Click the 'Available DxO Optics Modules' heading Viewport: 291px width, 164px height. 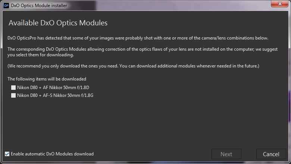pos(58,23)
